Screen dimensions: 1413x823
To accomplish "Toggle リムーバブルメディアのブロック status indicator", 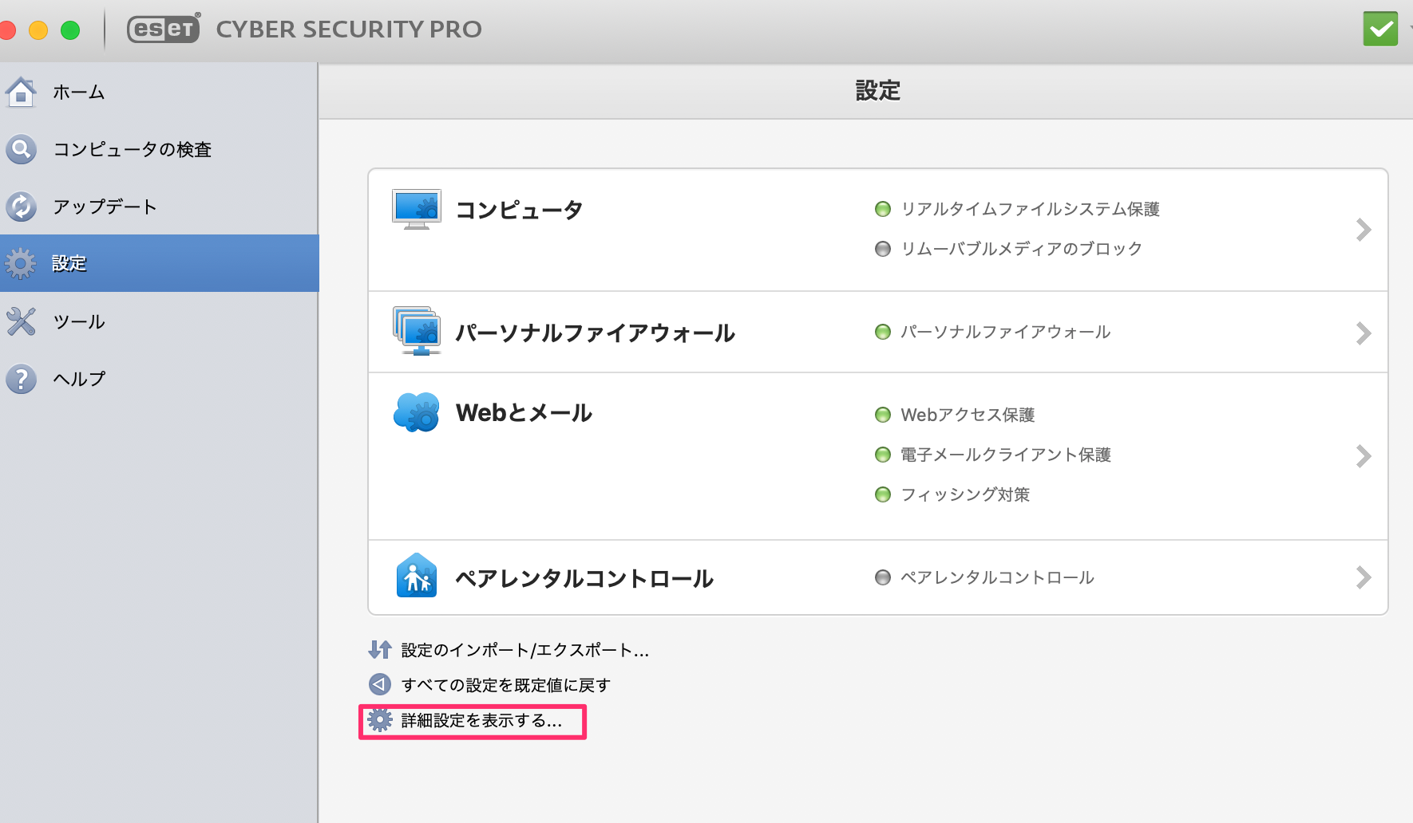I will (x=882, y=249).
